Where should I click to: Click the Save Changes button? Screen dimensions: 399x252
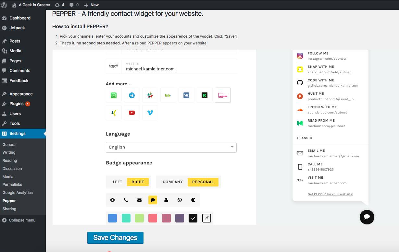click(115, 238)
